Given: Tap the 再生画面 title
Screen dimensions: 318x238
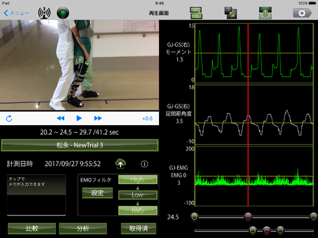Looking at the screenshot, I should [x=159, y=13].
